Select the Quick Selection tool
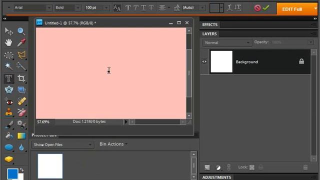The width and height of the screenshot is (320, 180). [21, 66]
